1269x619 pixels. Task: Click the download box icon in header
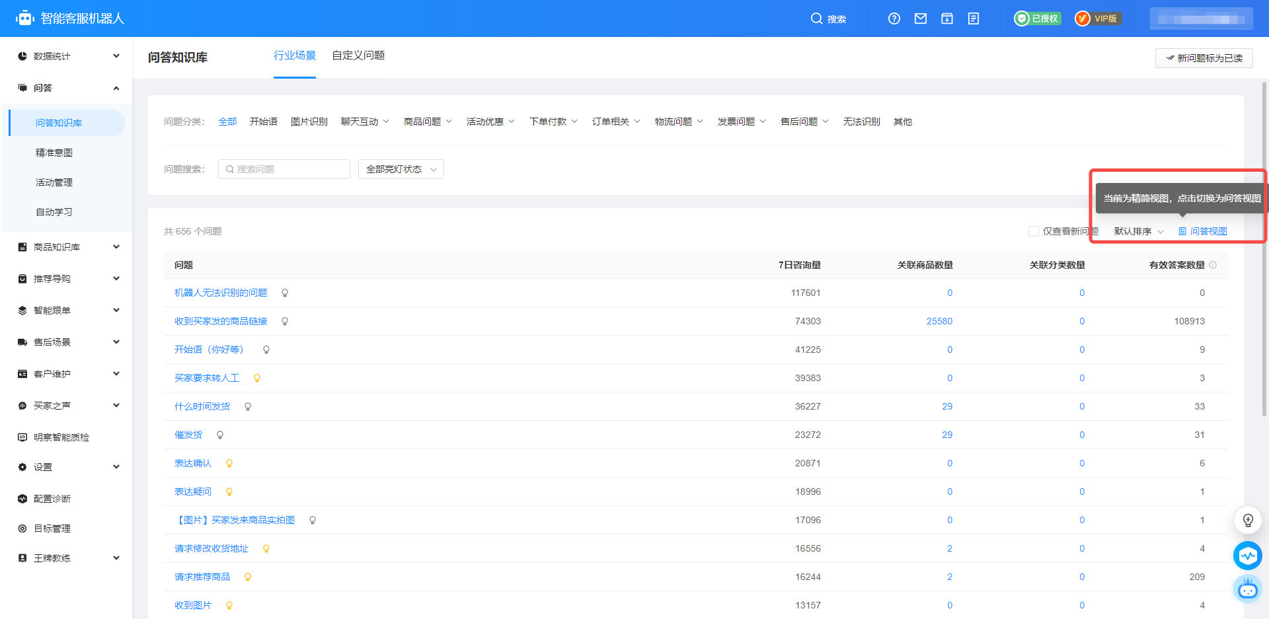[x=947, y=18]
